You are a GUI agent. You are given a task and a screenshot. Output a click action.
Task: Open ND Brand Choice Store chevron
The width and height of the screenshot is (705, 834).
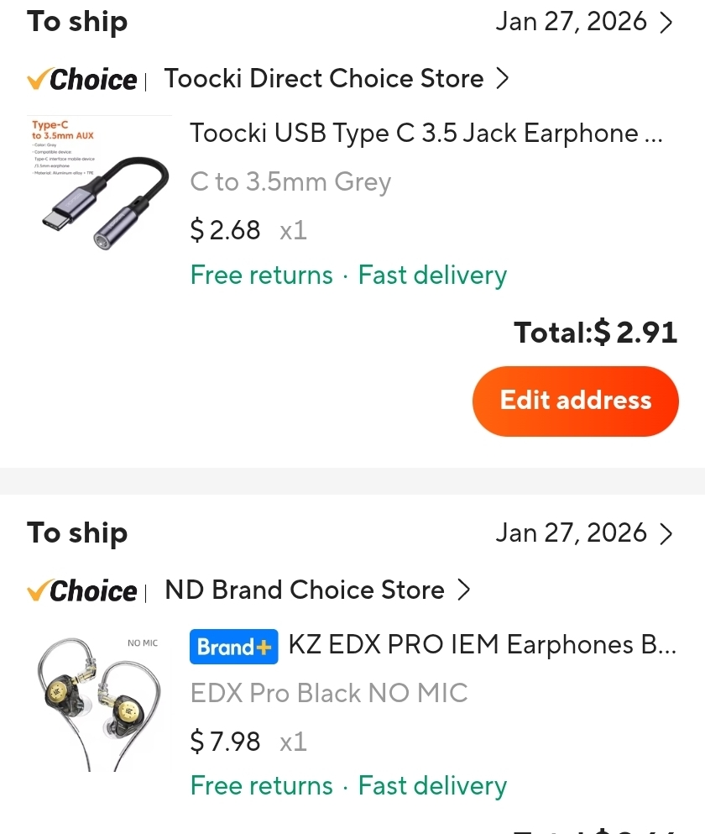[464, 590]
